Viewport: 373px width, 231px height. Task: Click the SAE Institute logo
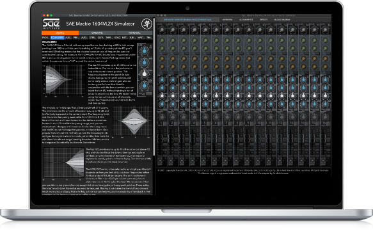pyautogui.click(x=51, y=24)
